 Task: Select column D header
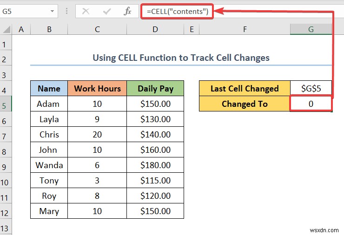tap(155, 29)
